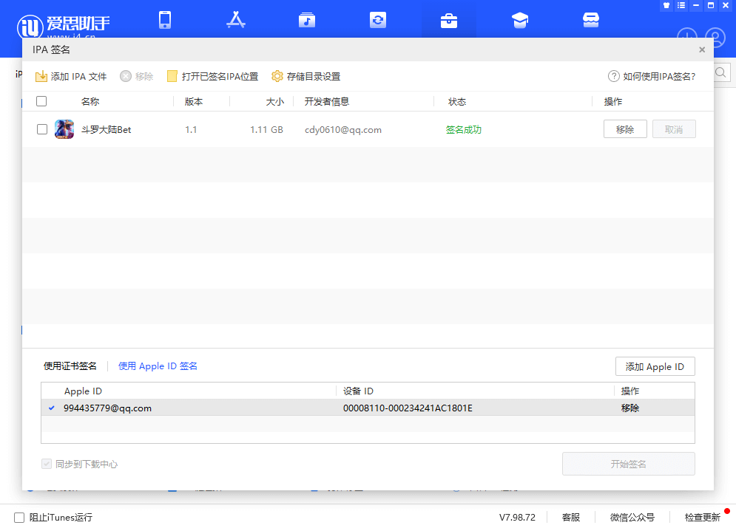The height and width of the screenshot is (528, 736).
Task: Open the tutorials graduation cap icon
Action: point(520,20)
